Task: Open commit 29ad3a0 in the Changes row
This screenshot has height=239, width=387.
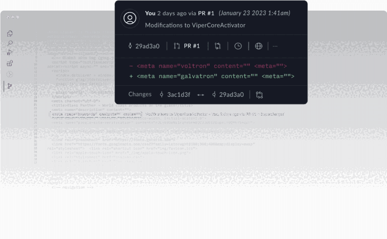Action: (231, 94)
